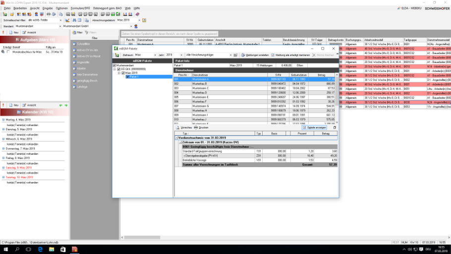
Task: Open the Mandant Mustermandant dropdown
Action: pos(60,26)
